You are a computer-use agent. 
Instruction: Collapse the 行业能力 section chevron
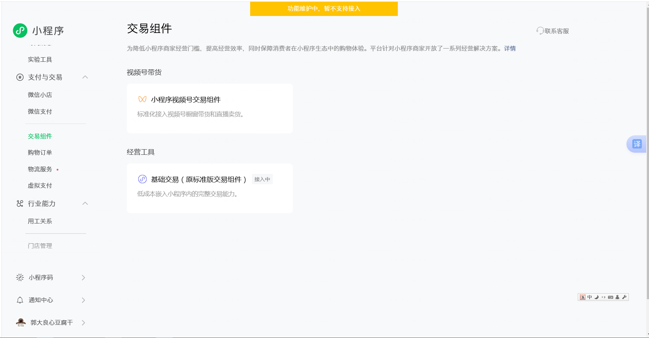click(x=85, y=203)
